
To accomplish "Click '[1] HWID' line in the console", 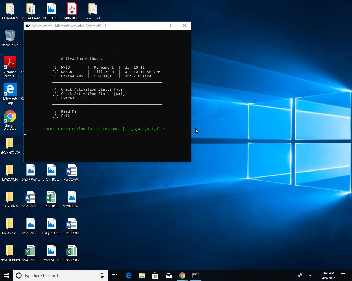I will pos(98,68).
